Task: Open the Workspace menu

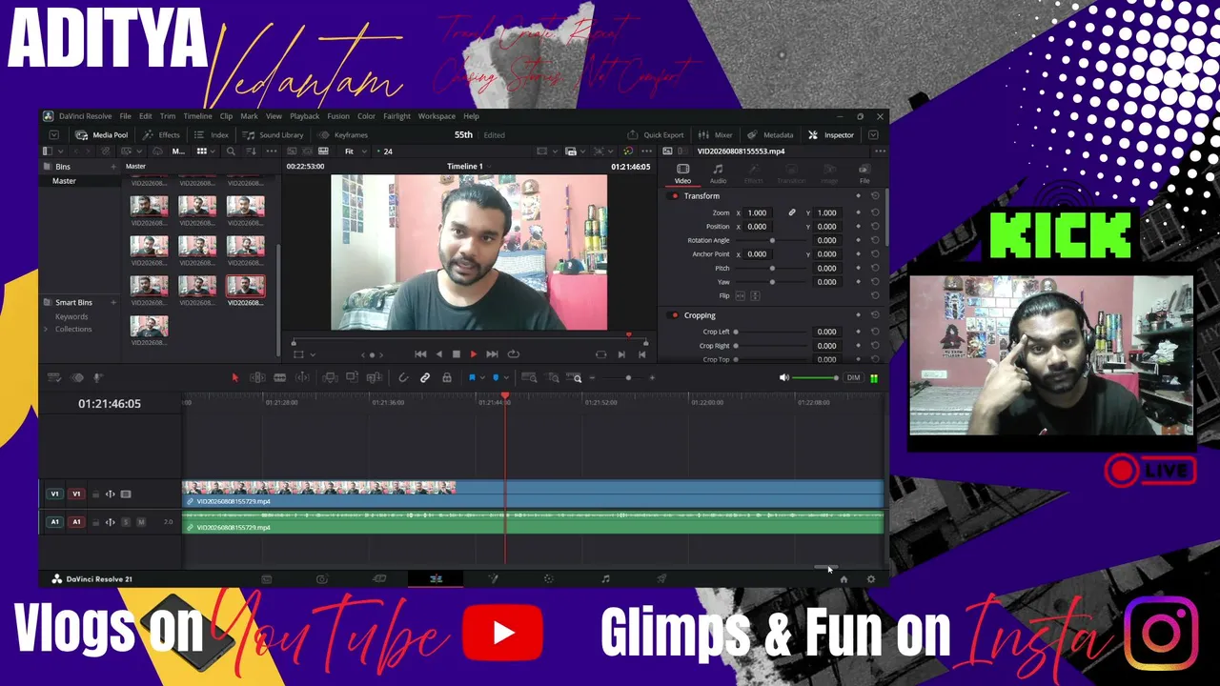Action: tap(437, 116)
